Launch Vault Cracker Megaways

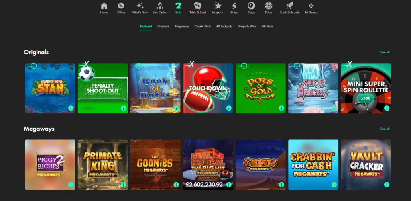coord(366,165)
